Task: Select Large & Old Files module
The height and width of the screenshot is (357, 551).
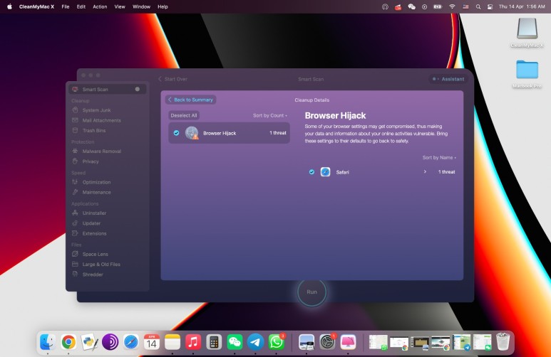Action: click(x=101, y=264)
